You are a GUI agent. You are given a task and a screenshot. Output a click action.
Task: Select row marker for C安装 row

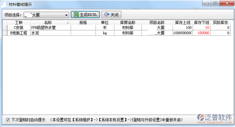click(5, 28)
